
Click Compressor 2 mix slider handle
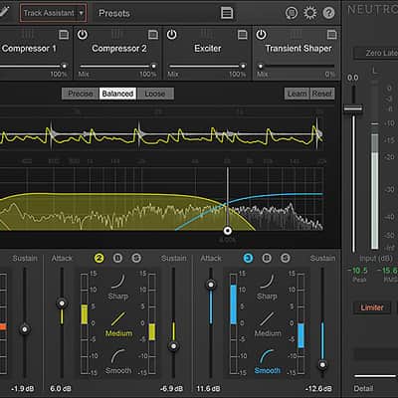click(x=153, y=66)
